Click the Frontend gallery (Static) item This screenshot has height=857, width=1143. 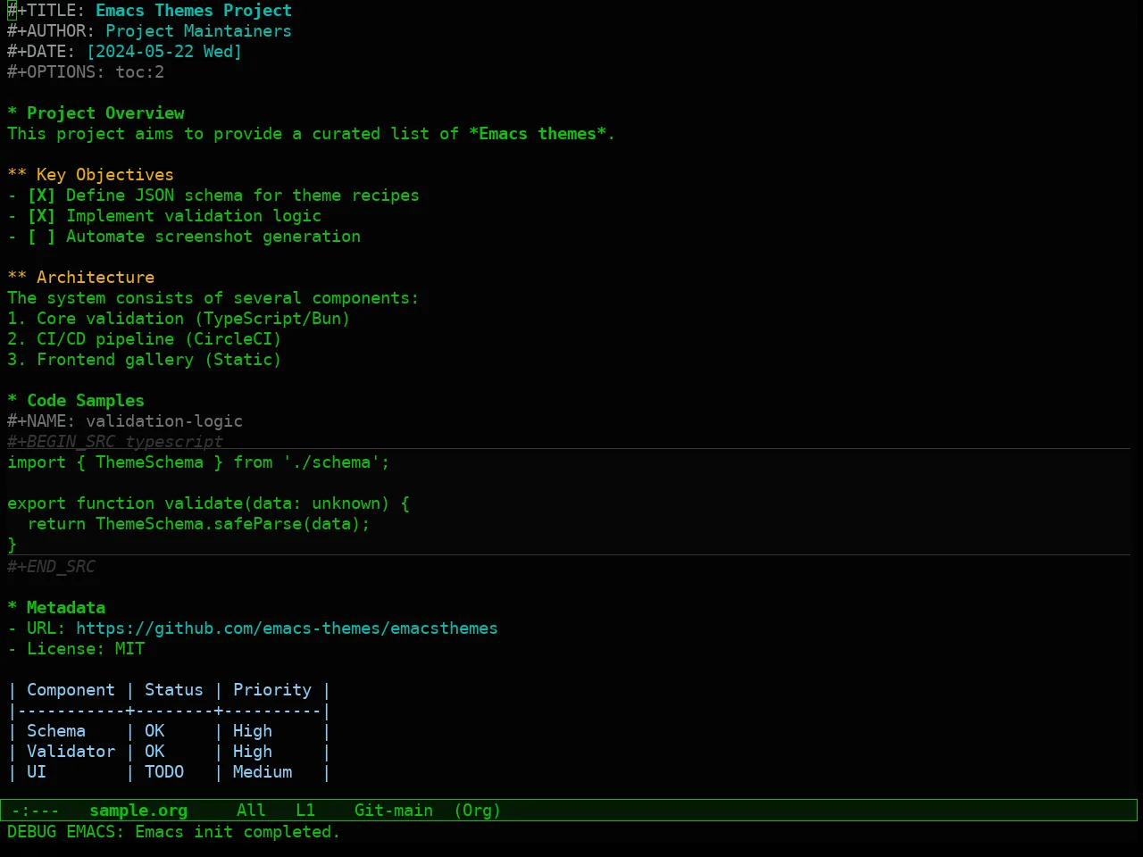click(x=145, y=360)
